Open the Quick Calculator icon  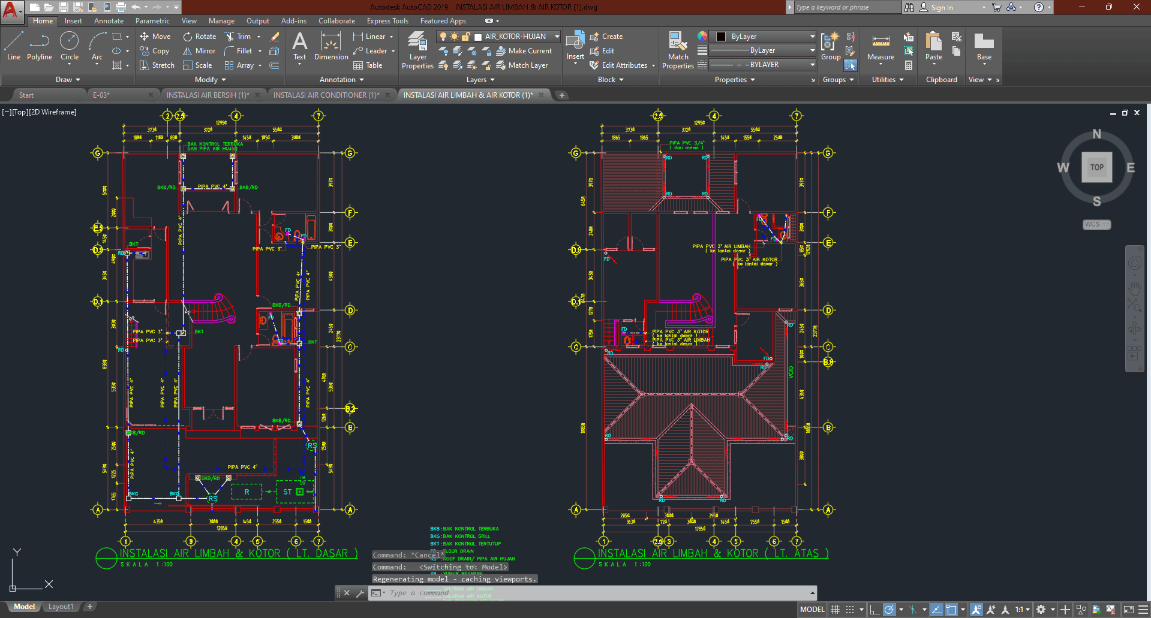909,65
